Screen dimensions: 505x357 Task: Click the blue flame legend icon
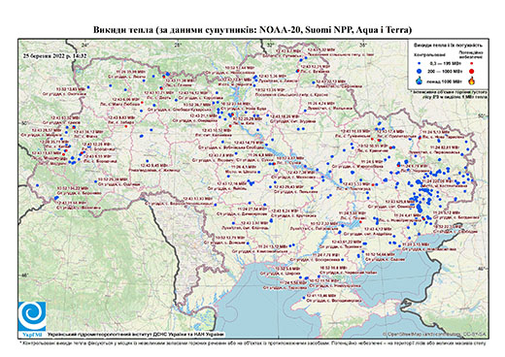420,81
